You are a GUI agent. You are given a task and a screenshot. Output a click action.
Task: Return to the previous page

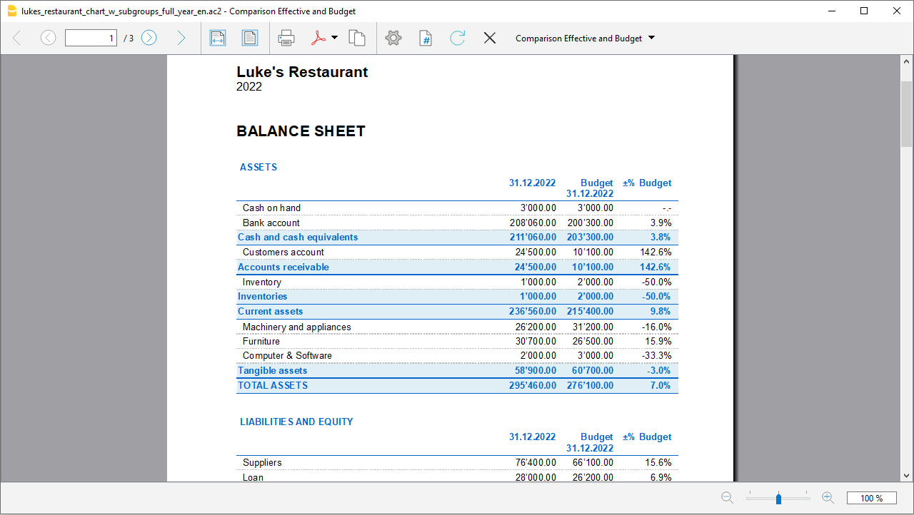coord(48,38)
